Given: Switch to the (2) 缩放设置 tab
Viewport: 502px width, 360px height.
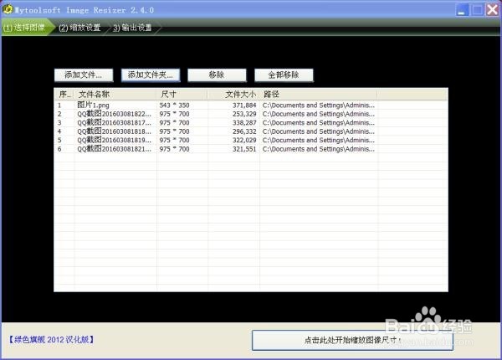Looking at the screenshot, I should click(79, 28).
